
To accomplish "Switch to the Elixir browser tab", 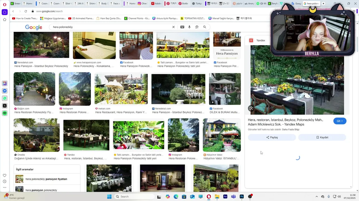I will click(x=67, y=4).
